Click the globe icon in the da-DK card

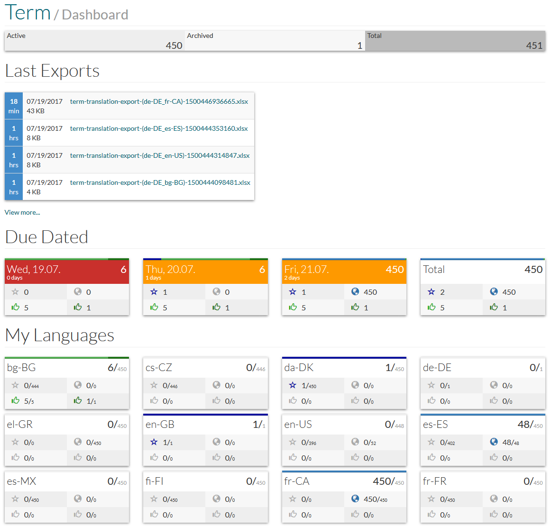355,385
